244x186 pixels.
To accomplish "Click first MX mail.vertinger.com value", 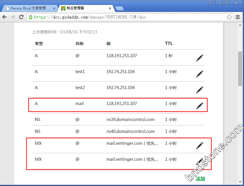I will (x=132, y=143).
